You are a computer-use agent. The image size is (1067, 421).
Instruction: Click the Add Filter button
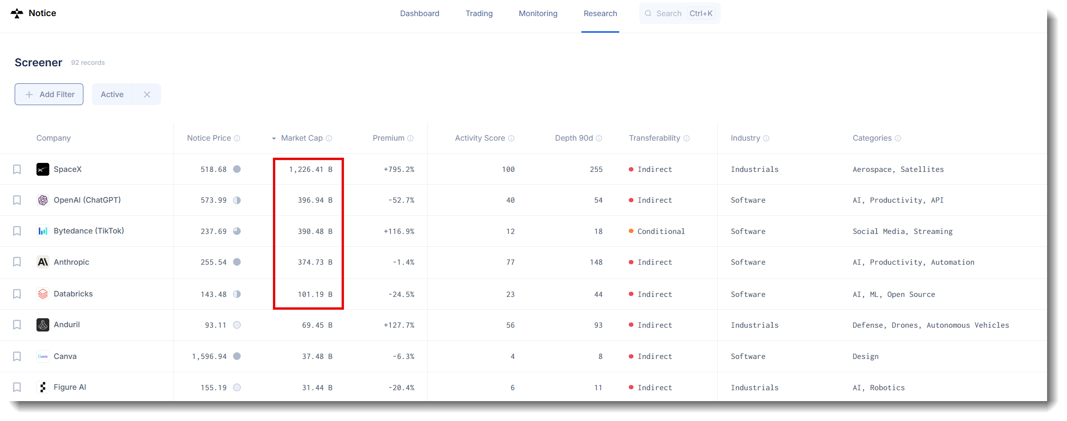tap(49, 94)
